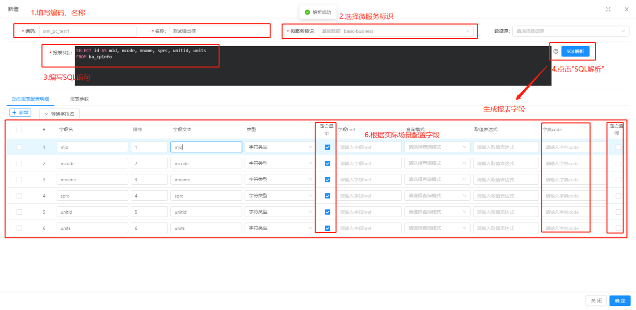Switch to the 报表参数 tab
This screenshot has height=310, width=636.
(x=79, y=99)
